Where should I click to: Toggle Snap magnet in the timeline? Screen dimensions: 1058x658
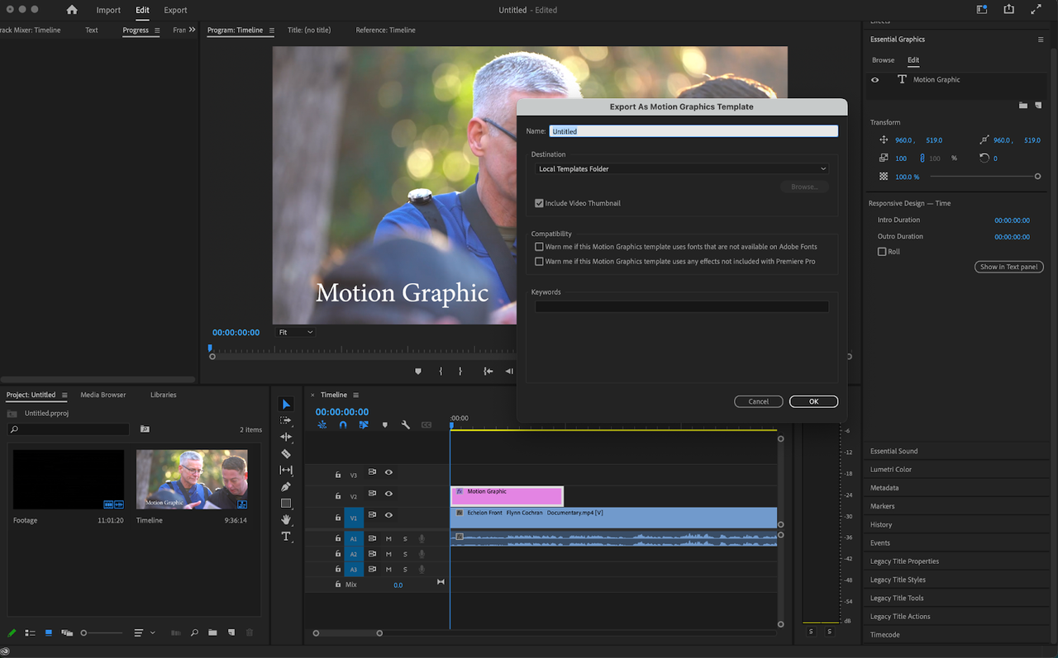pyautogui.click(x=343, y=424)
